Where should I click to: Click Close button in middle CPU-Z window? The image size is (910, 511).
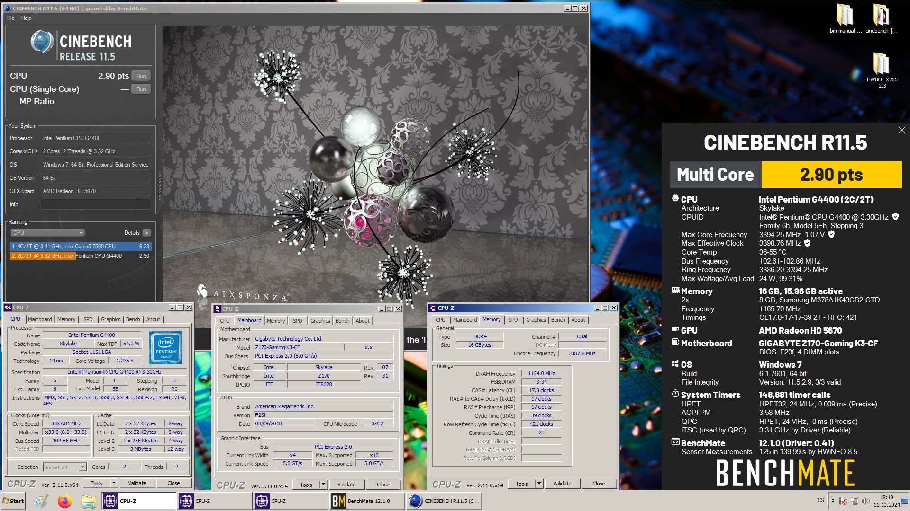tap(383, 485)
